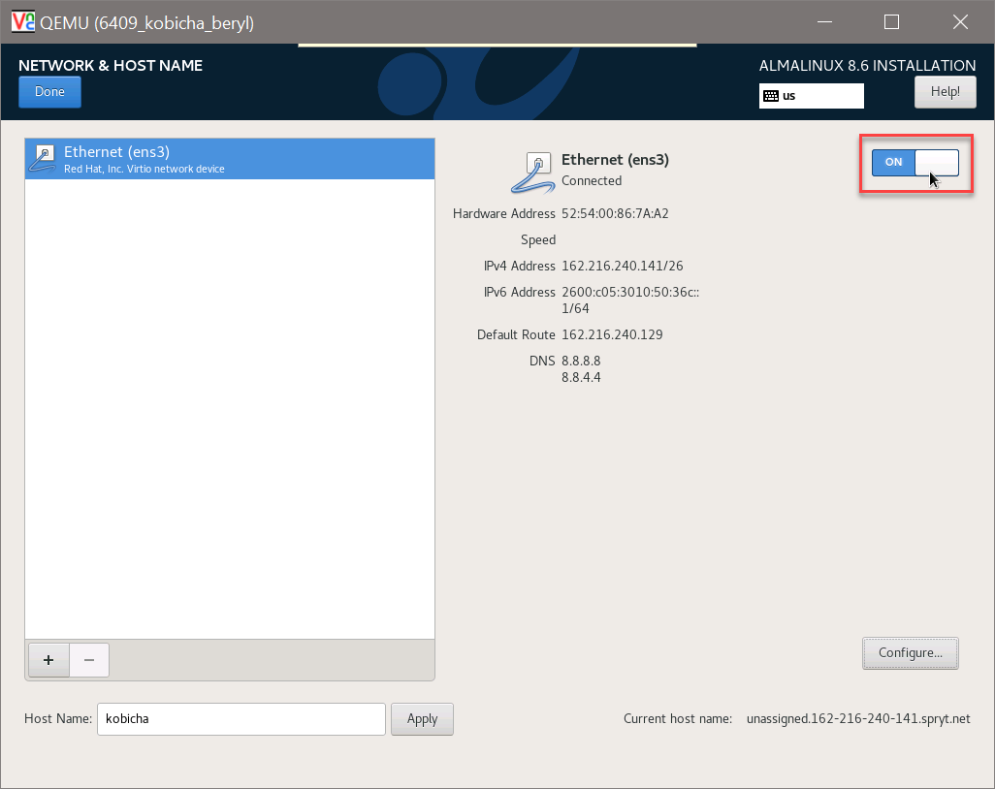Screen dimensions: 995x789
Task: Toggle the Ethernet ens3 ON switch
Action: coord(915,163)
